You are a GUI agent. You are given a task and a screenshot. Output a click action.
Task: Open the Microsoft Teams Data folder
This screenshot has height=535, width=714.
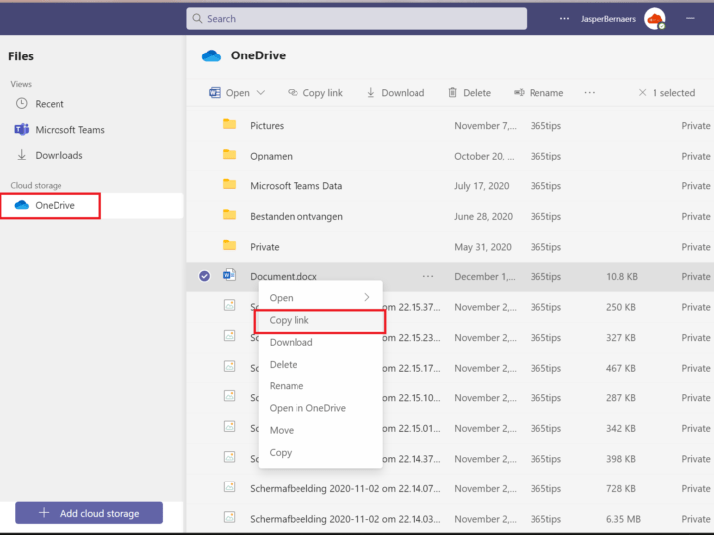[296, 186]
